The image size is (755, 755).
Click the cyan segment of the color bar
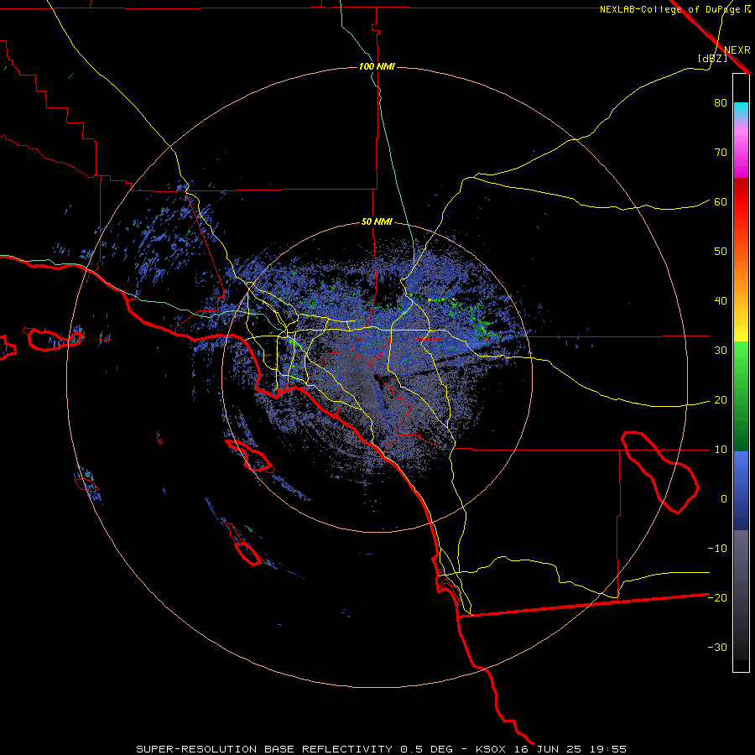[x=741, y=110]
